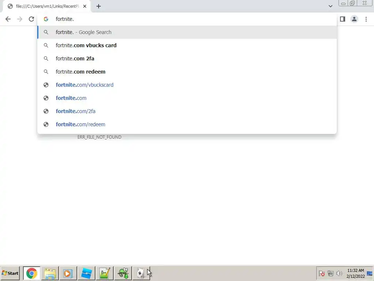Open the Chrome profile avatar
The width and height of the screenshot is (374, 281).
tap(354, 19)
